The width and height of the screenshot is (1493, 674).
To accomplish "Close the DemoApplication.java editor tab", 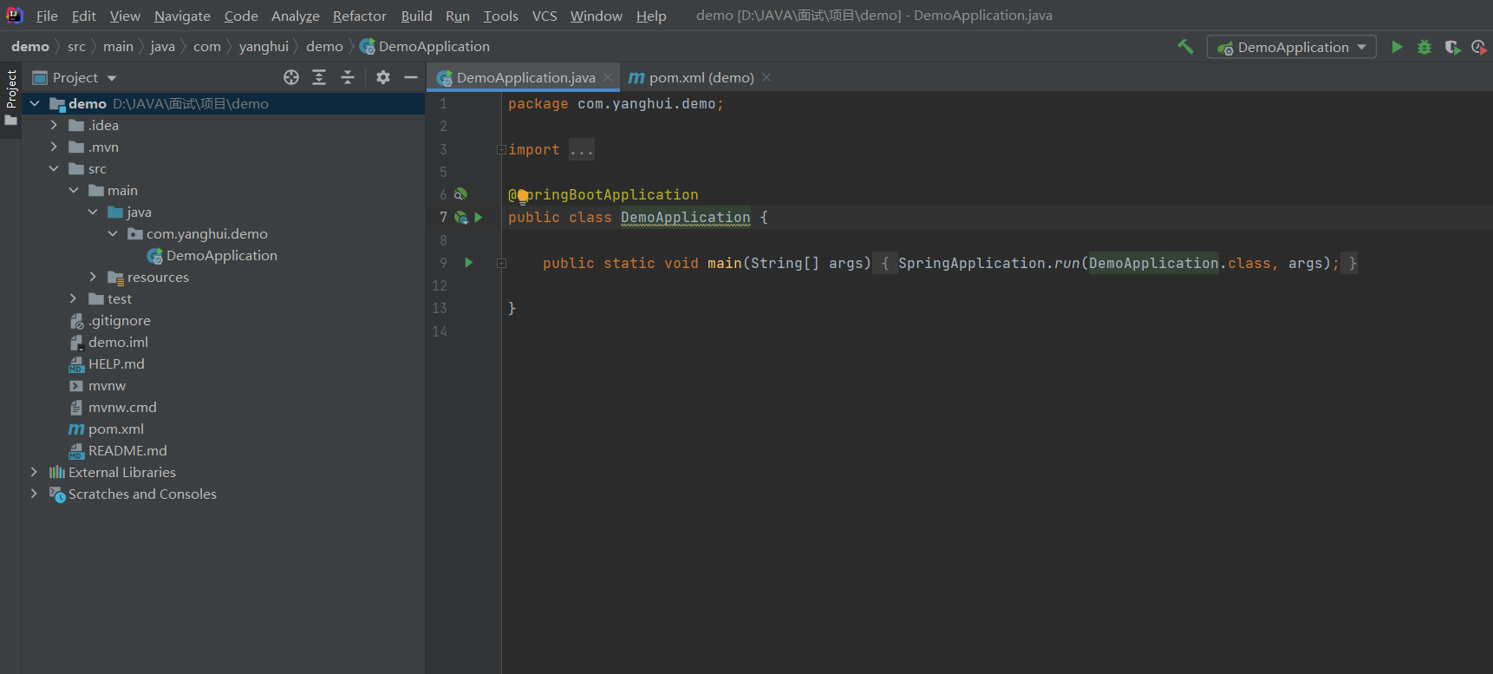I will 608,77.
